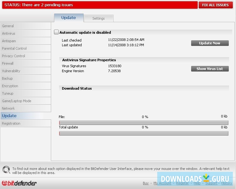Image resolution: width=236 pixels, height=189 pixels.
Task: Open the Support link
Action: point(211,183)
